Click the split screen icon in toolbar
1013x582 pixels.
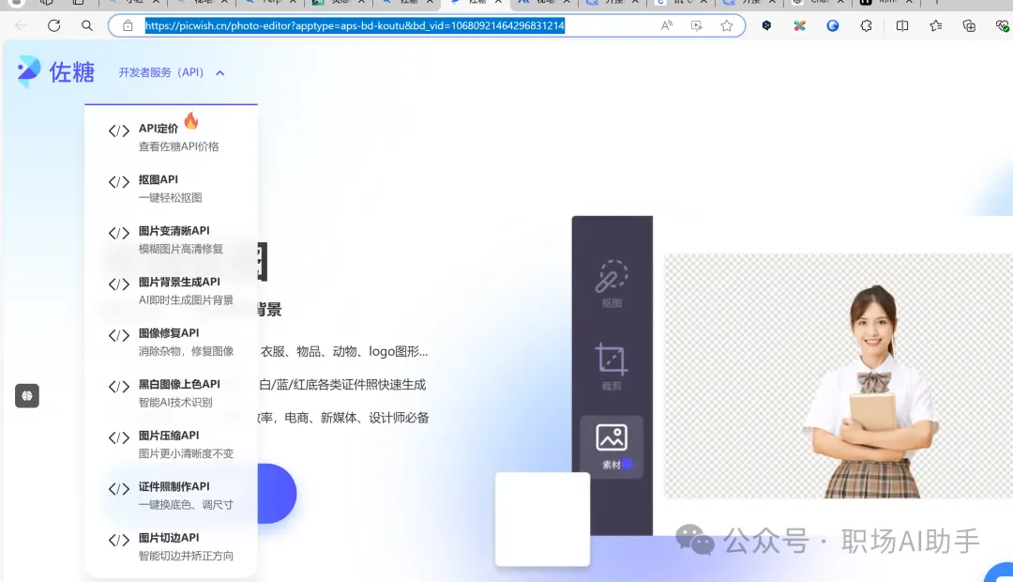tap(903, 26)
